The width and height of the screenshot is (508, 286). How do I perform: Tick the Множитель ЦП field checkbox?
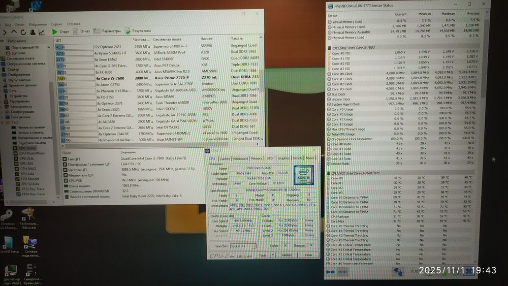click(x=66, y=175)
